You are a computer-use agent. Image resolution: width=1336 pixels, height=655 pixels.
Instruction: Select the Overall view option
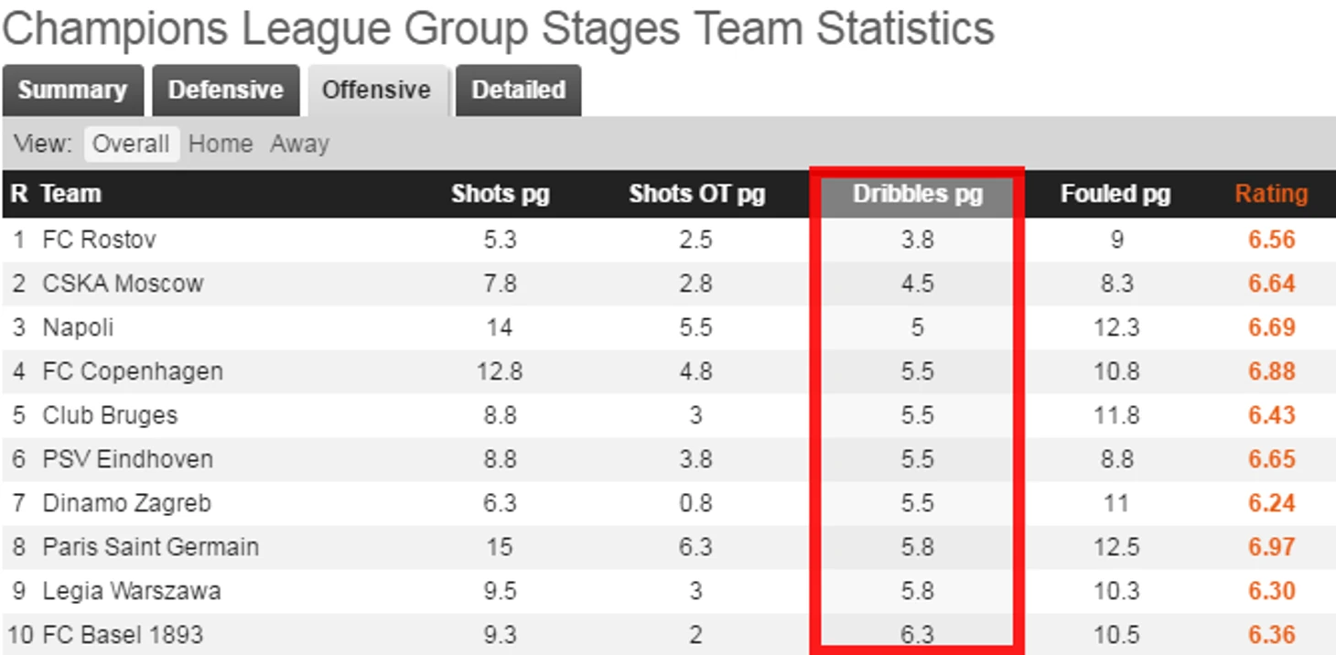[131, 145]
